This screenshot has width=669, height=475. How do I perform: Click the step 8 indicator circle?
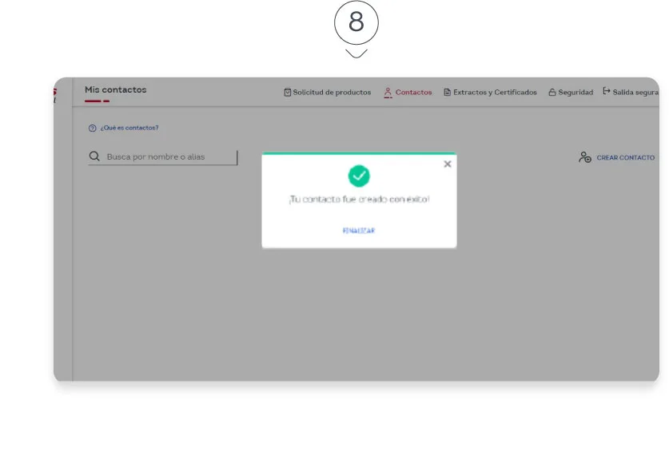coord(355,22)
